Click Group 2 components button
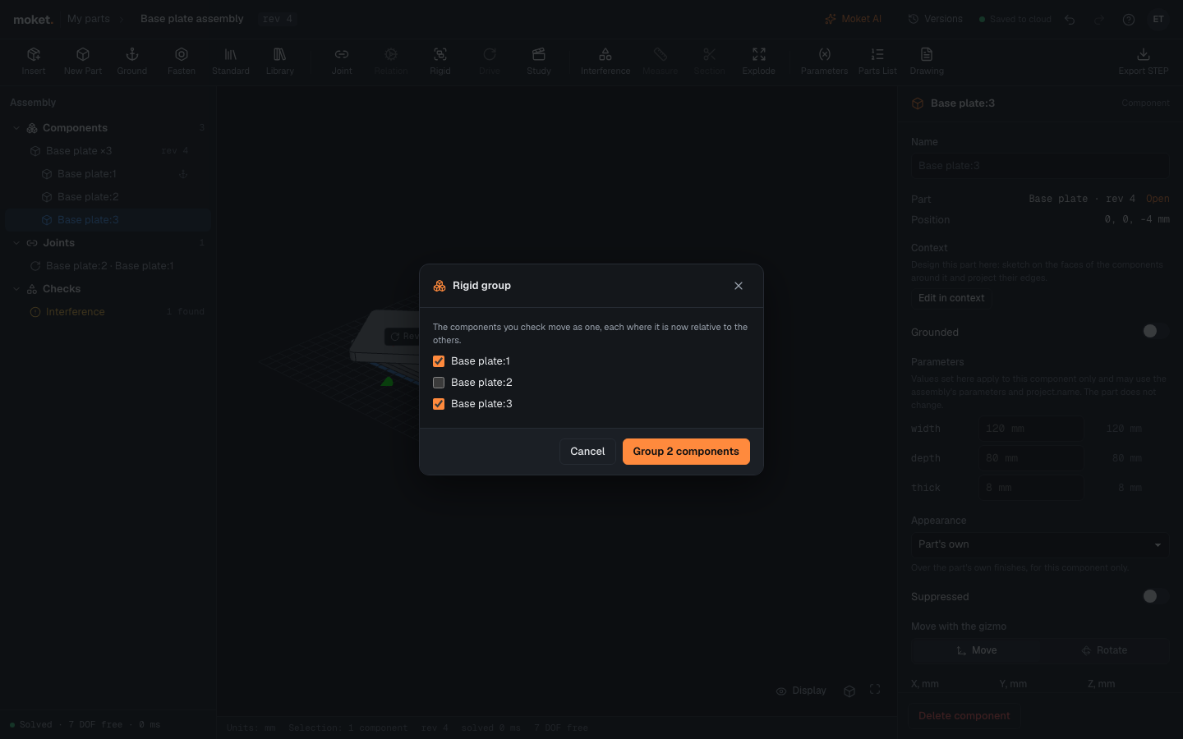 (686, 452)
